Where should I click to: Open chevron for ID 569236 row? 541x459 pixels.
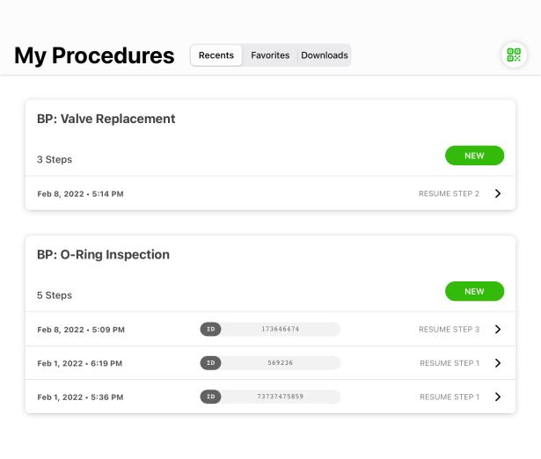tap(498, 363)
